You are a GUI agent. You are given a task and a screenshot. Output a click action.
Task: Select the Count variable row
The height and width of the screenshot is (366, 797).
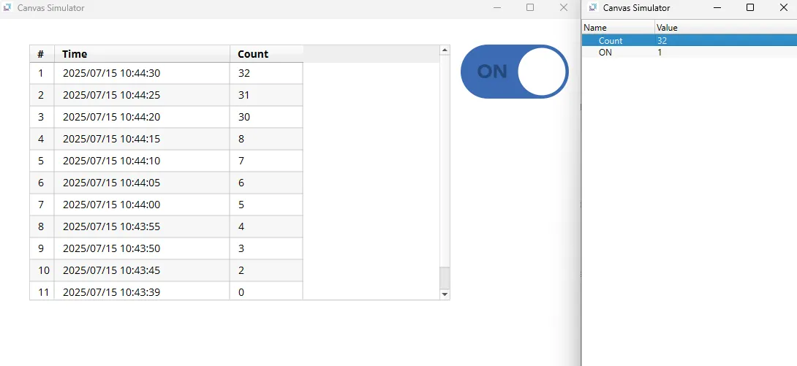pyautogui.click(x=611, y=41)
